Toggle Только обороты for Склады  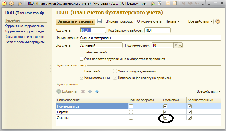click(x=131, y=118)
